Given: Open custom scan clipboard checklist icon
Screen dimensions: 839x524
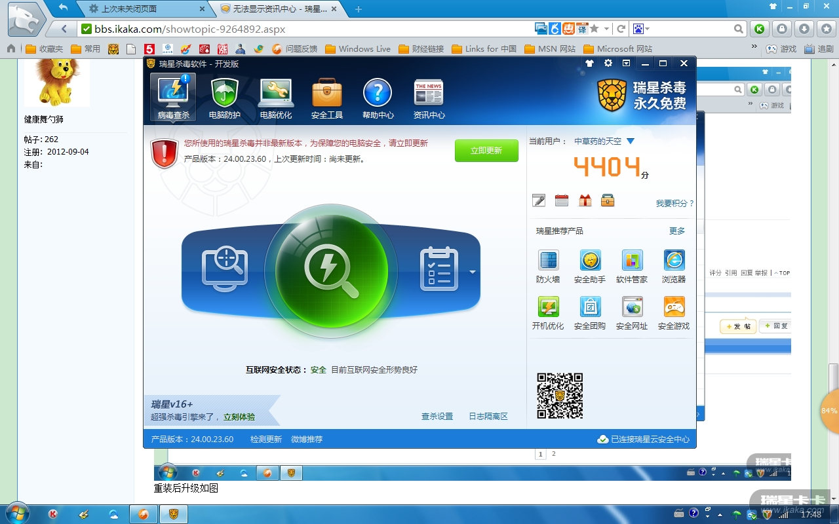Looking at the screenshot, I should pyautogui.click(x=439, y=269).
